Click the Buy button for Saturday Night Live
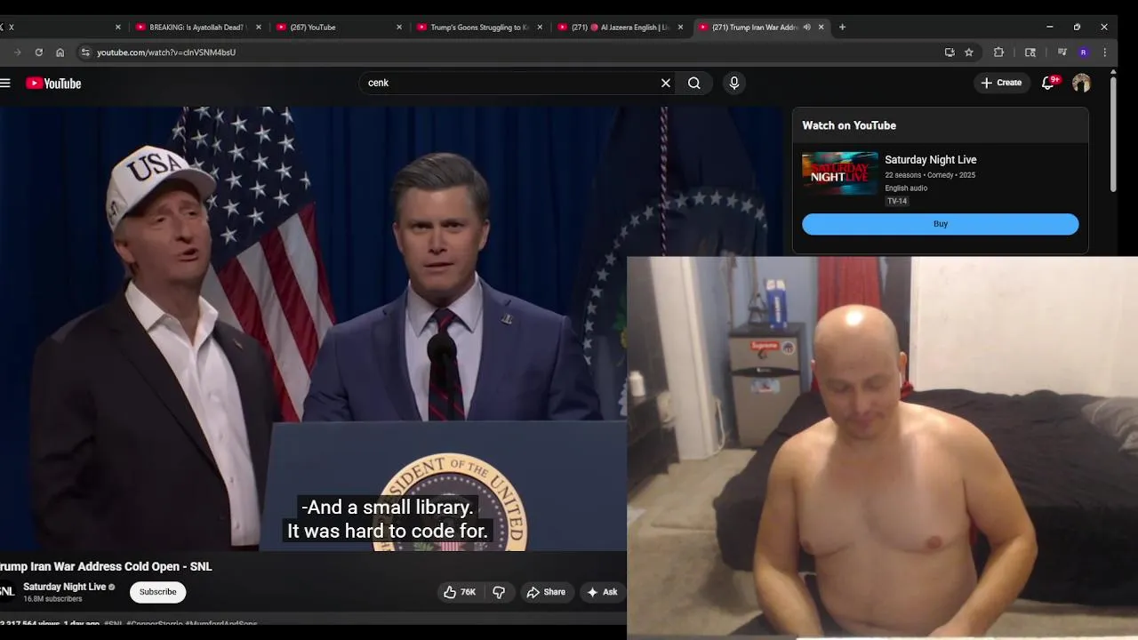The width and height of the screenshot is (1138, 640). (941, 224)
